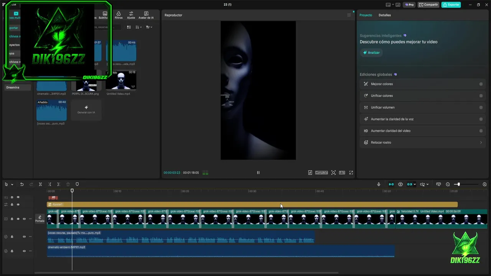Open the Ajuste tab
491x276 pixels.
pyautogui.click(x=131, y=15)
